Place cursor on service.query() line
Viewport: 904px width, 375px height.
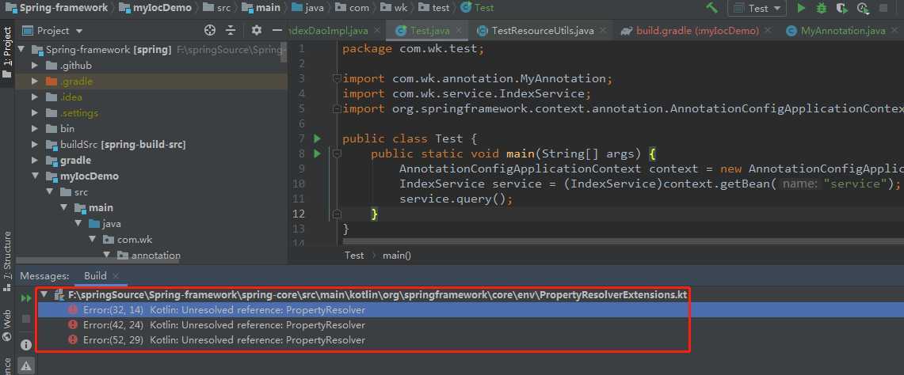[456, 199]
